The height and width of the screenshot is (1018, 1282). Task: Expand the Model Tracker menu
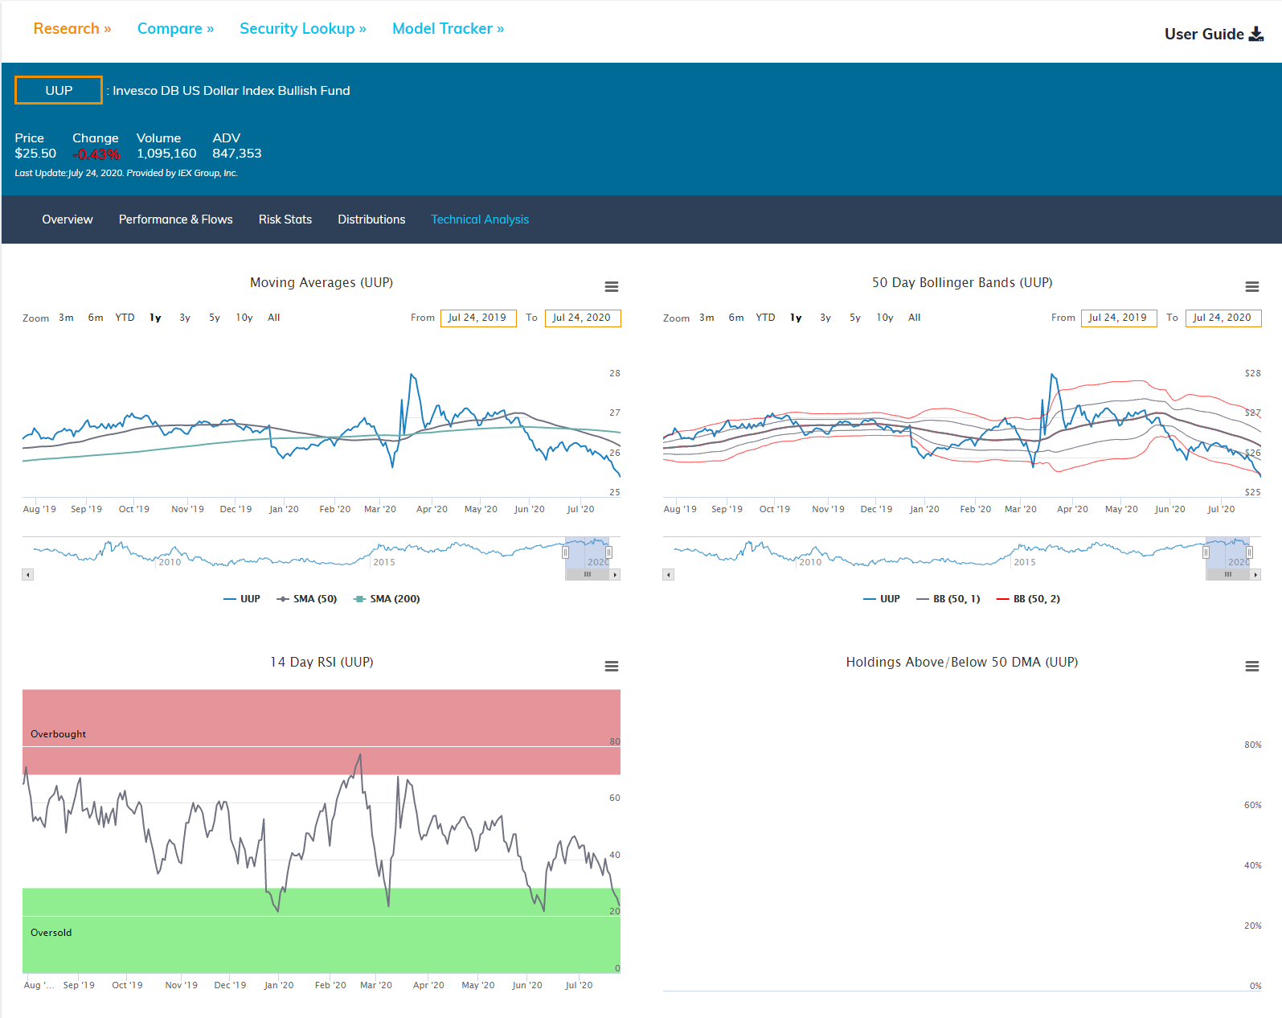click(x=448, y=29)
